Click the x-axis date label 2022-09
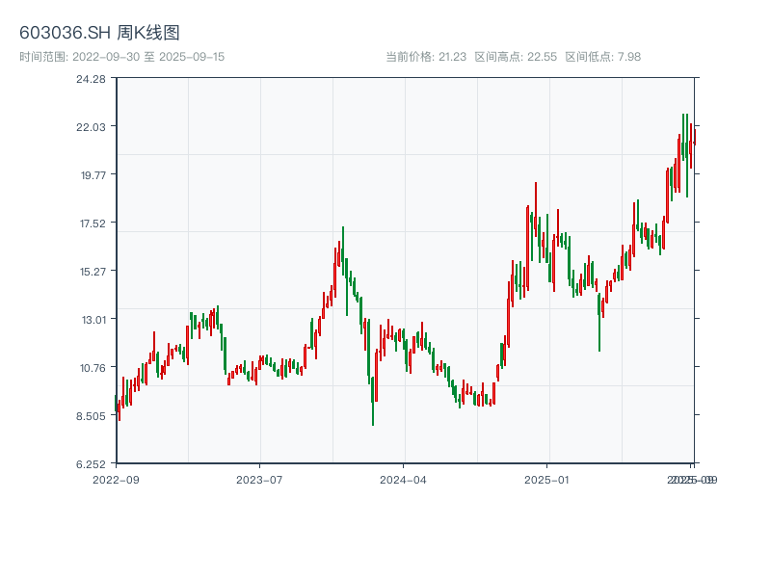Viewport: 771px width, 578px height. point(116,480)
